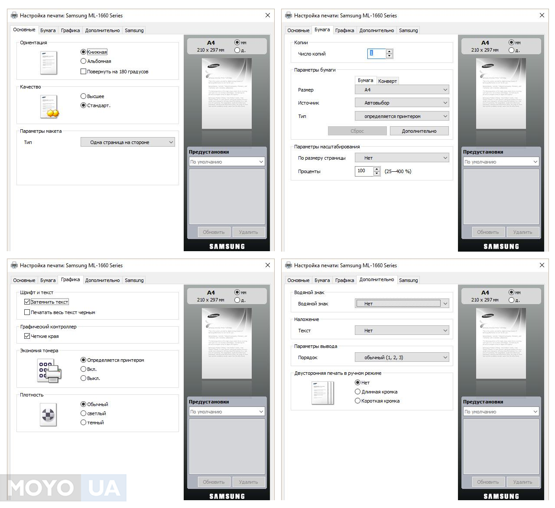Click Обновить button in Основные window

click(x=214, y=232)
